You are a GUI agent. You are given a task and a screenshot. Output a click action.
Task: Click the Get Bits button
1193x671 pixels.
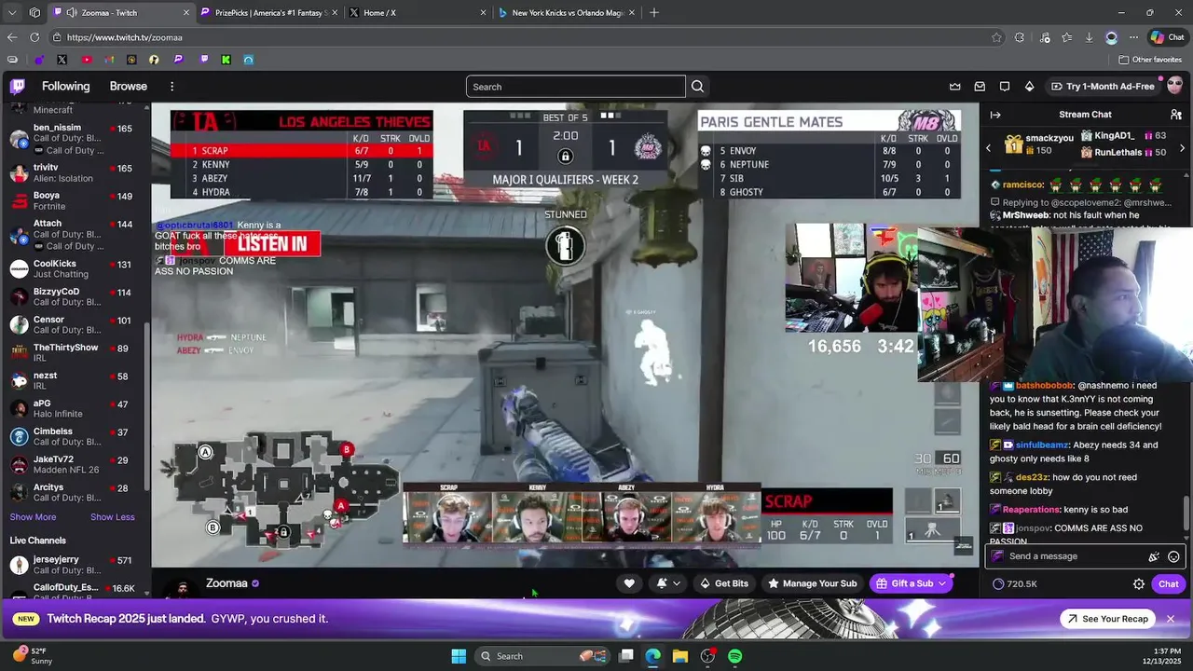(723, 583)
